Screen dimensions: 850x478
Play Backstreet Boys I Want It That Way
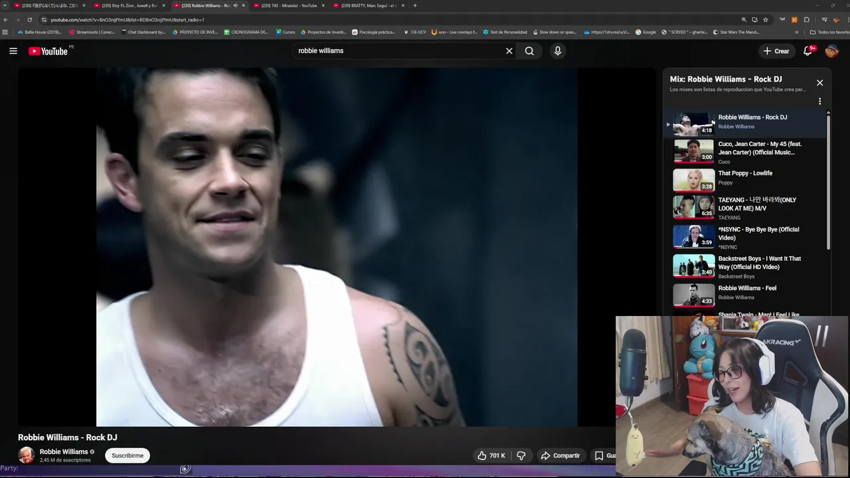click(x=748, y=266)
